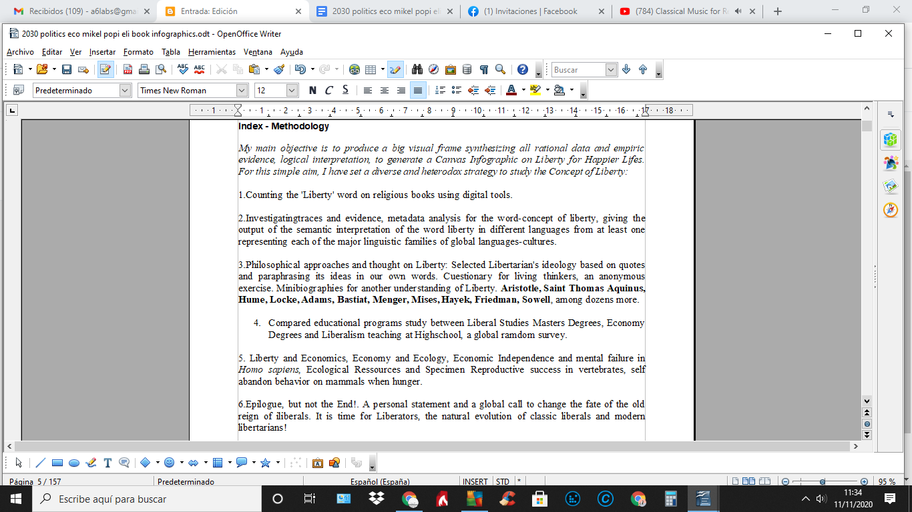Increase paragraph indent

tap(489, 90)
